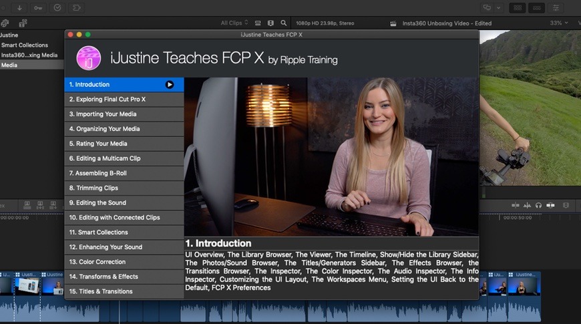This screenshot has height=324, width=581.
Task: Toggle the video skimming icon
Action: 515,205
